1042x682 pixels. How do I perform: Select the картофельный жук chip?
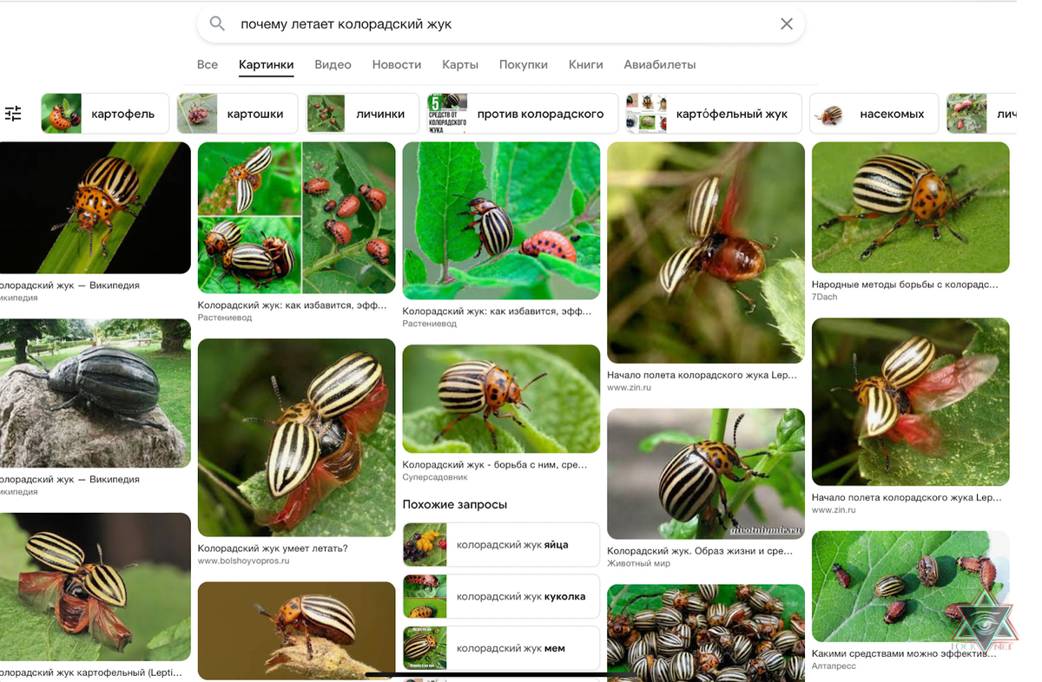coord(713,114)
